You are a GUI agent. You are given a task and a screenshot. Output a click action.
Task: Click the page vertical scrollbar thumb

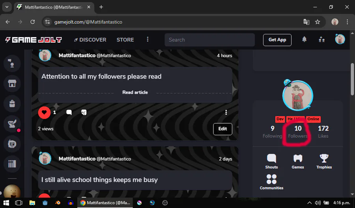[x=352, y=79]
